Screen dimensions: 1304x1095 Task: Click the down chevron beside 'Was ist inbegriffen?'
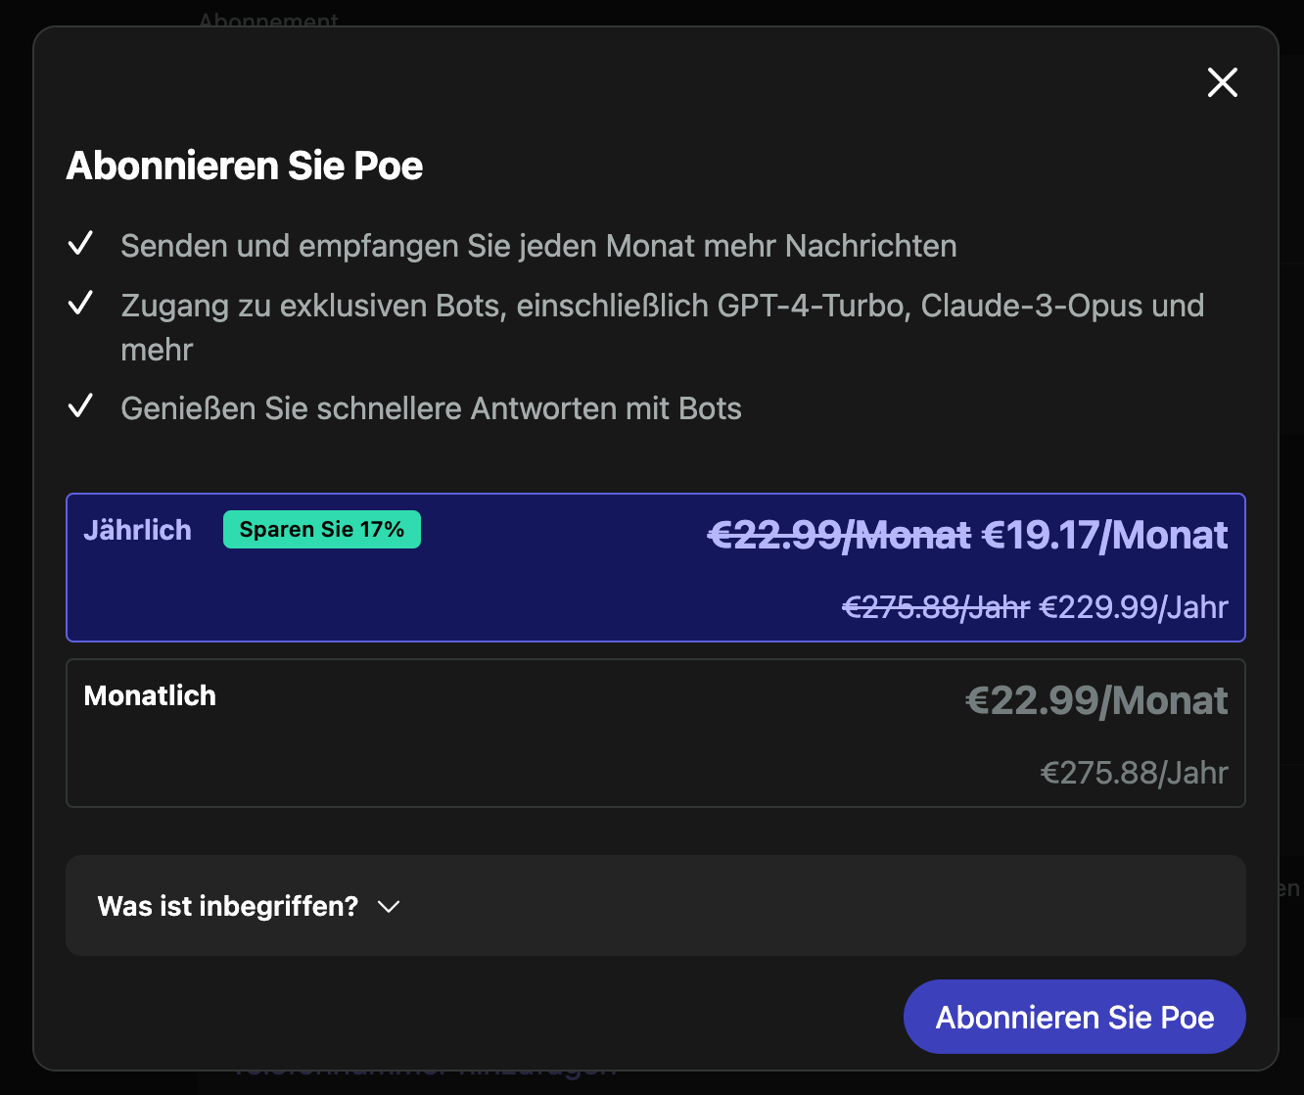pyautogui.click(x=389, y=907)
